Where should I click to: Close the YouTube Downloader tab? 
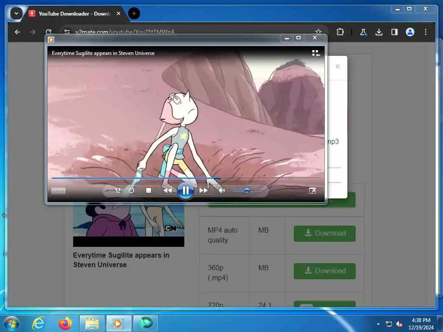(119, 13)
